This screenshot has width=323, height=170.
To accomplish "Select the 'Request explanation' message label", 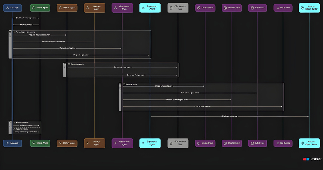I will pos(81,55).
